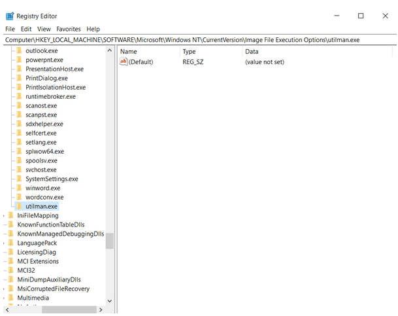Screen dimensions: 398x316
Task: Select the wordconv.exe folder icon
Action: click(x=19, y=197)
